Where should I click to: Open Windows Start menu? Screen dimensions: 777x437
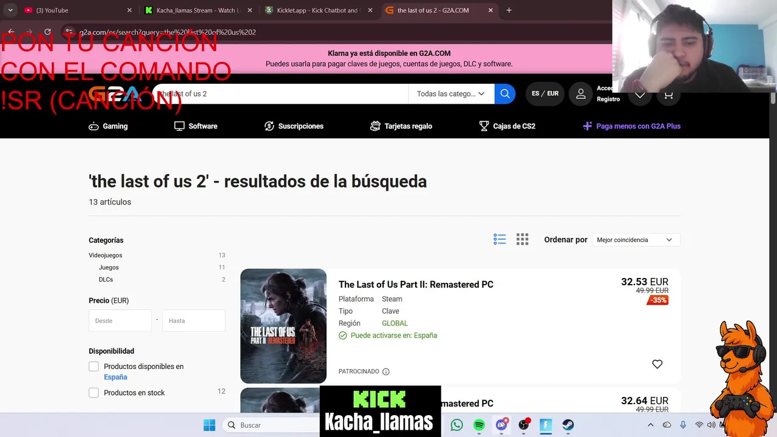(x=209, y=425)
